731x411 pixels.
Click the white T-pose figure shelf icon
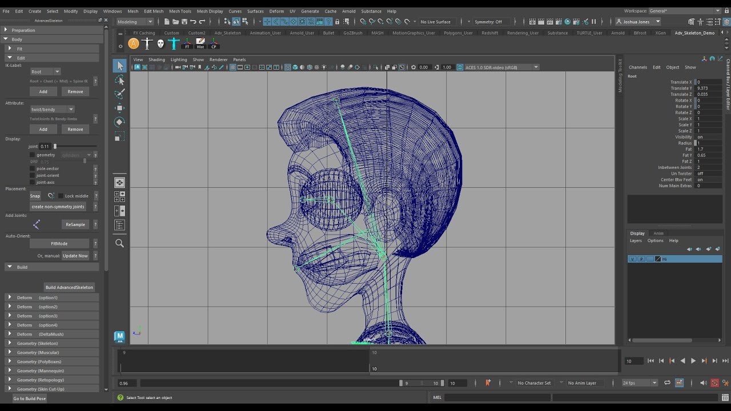pos(147,43)
